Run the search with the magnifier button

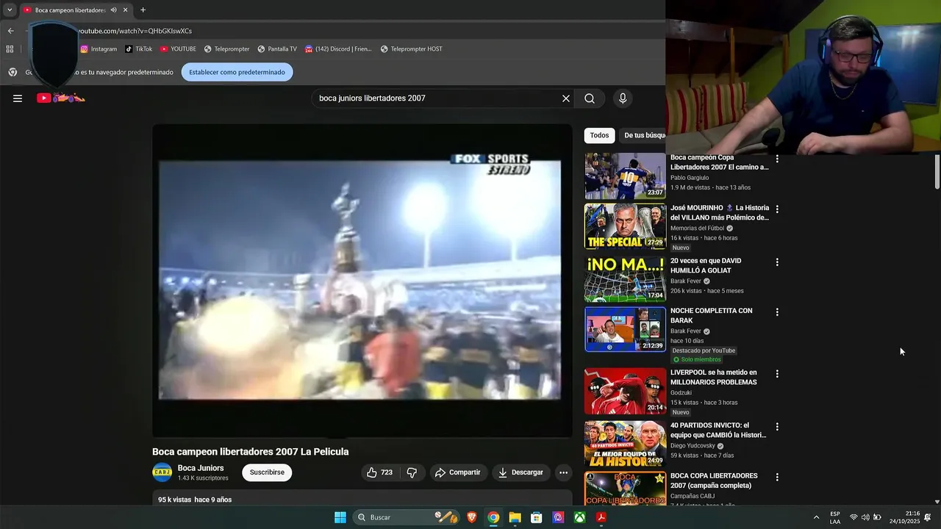tap(590, 98)
